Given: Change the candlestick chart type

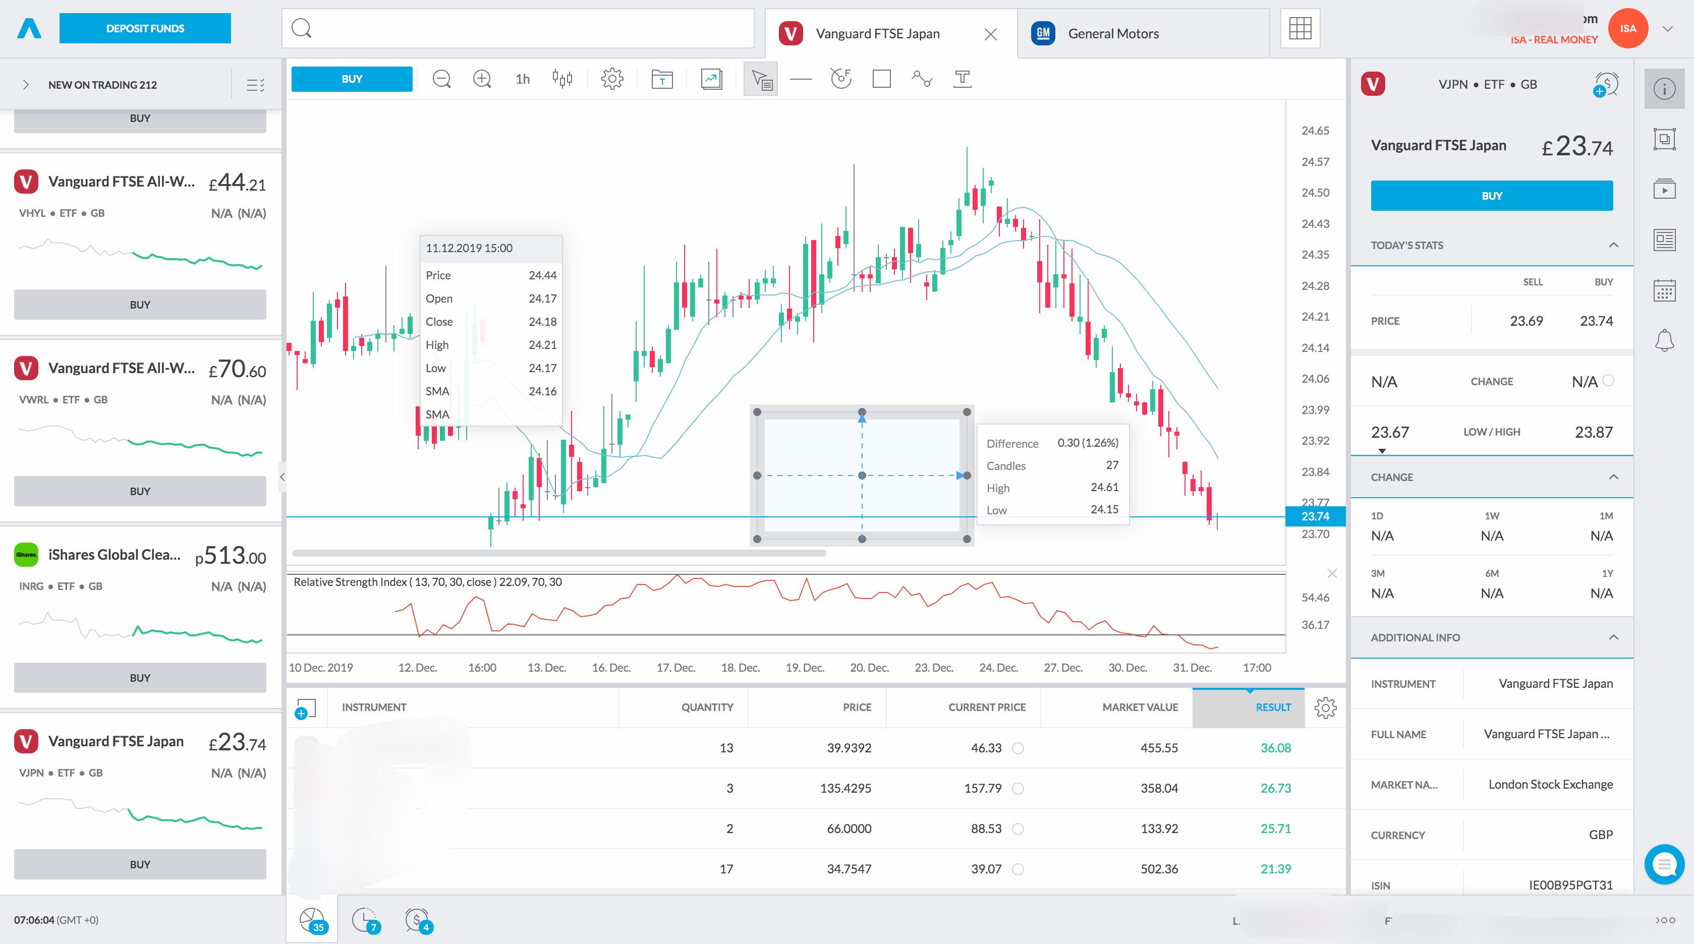Looking at the screenshot, I should click(562, 79).
